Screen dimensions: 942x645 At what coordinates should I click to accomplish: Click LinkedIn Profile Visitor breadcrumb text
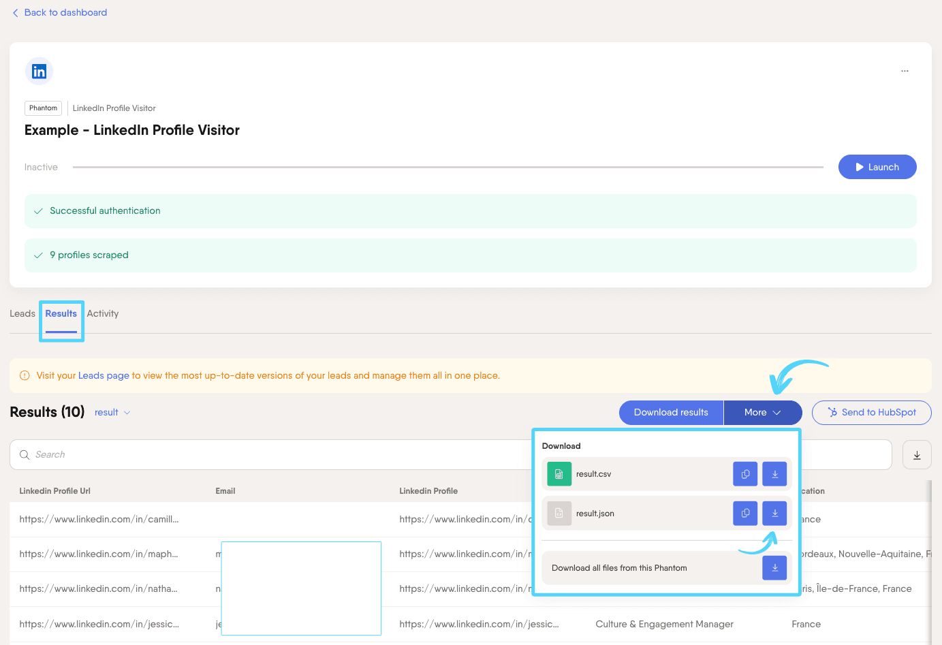tap(114, 108)
